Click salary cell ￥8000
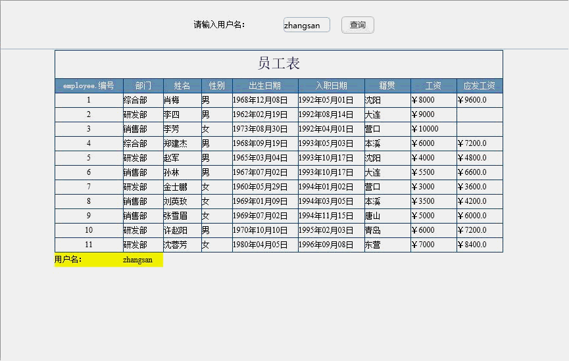 click(x=433, y=100)
